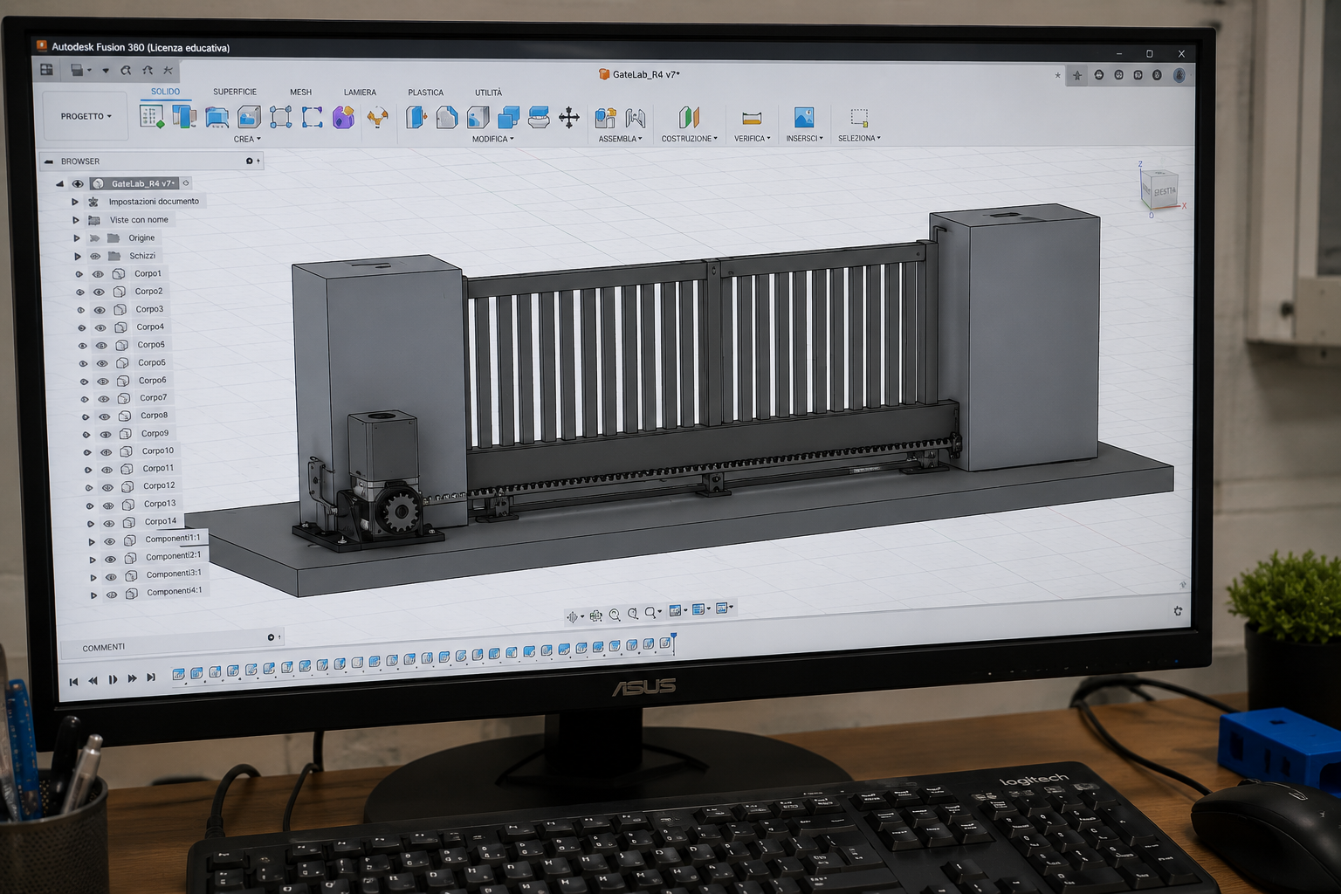Viewport: 1341px width, 894px height.
Task: Select the SOLIDO tab
Action: pyautogui.click(x=165, y=92)
